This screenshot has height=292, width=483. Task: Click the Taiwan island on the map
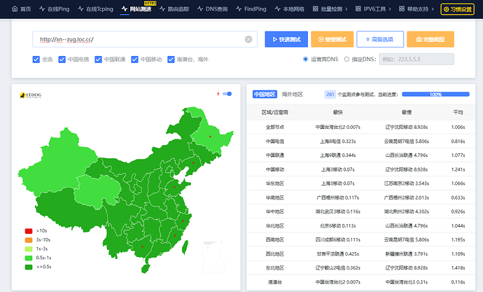[x=185, y=247]
